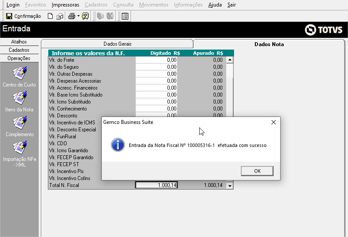This screenshot has width=348, height=237.
Task: Click the 'Vlr. Incentivo Pis' label
Action: pos(67,171)
